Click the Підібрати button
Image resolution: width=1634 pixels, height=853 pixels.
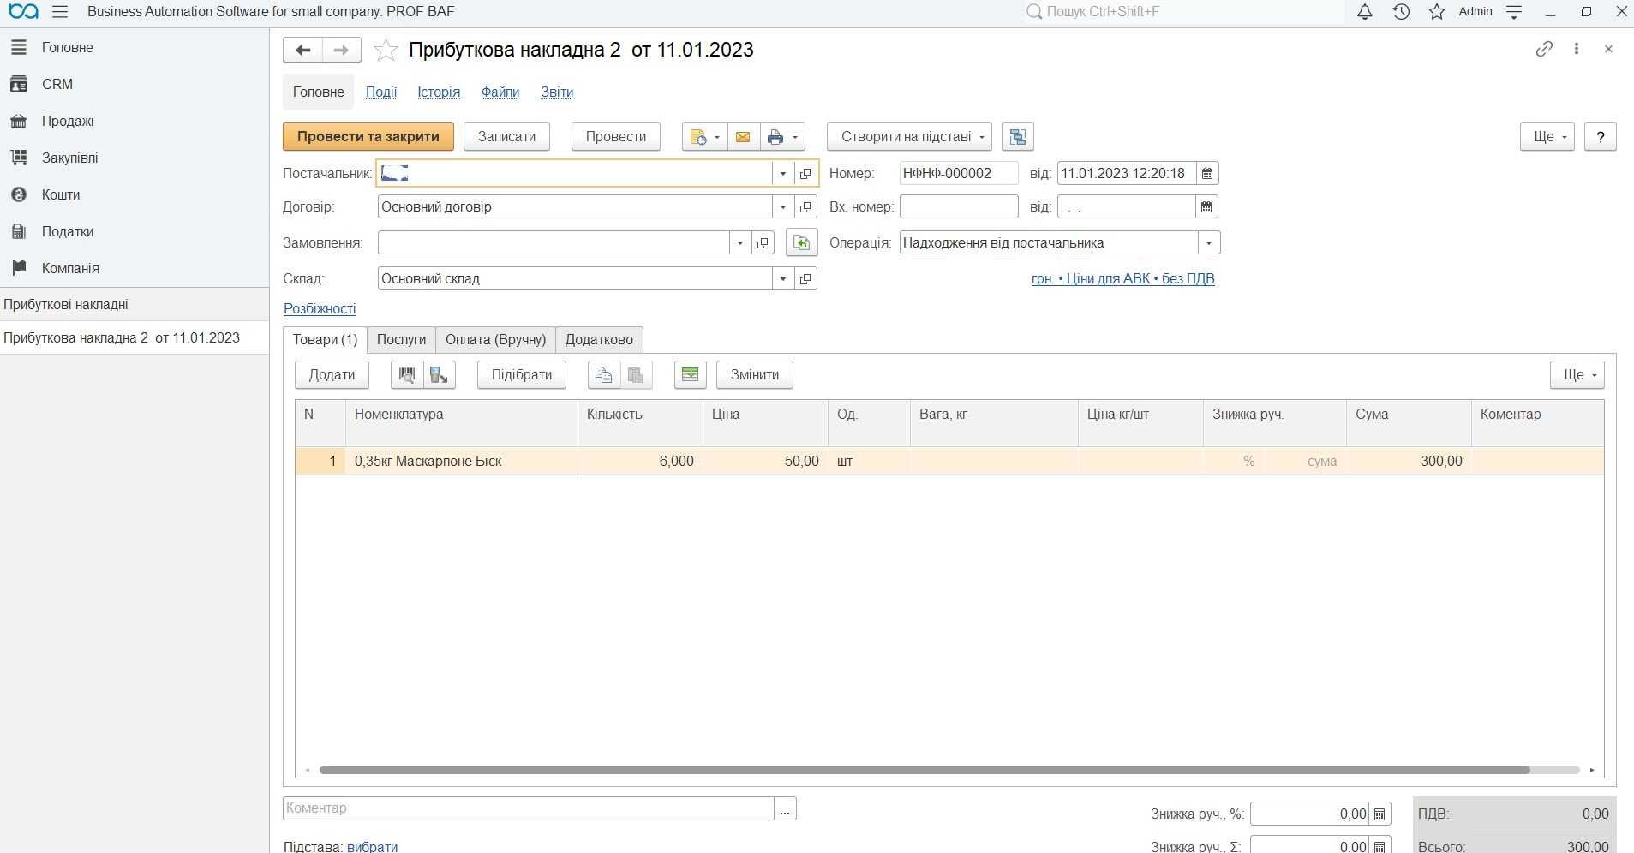[522, 374]
